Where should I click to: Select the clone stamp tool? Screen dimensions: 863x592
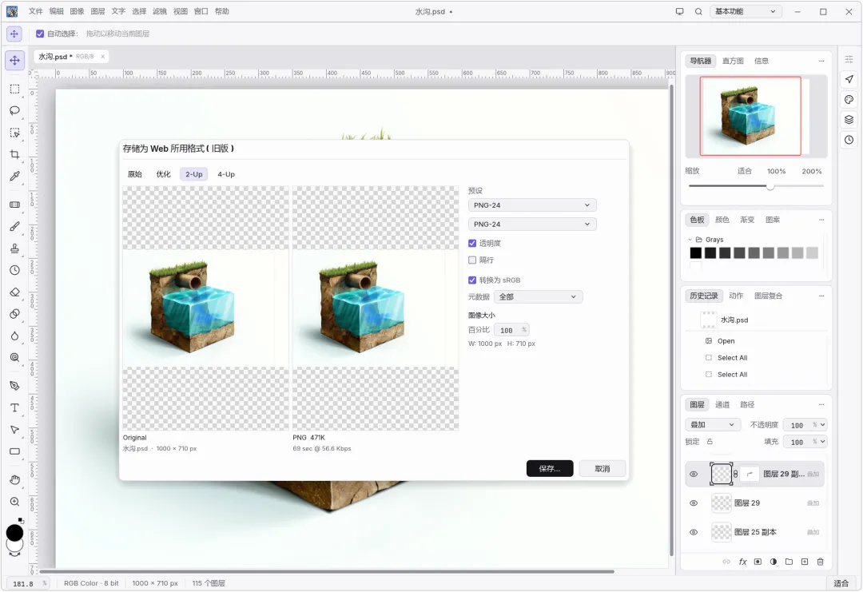click(x=15, y=248)
